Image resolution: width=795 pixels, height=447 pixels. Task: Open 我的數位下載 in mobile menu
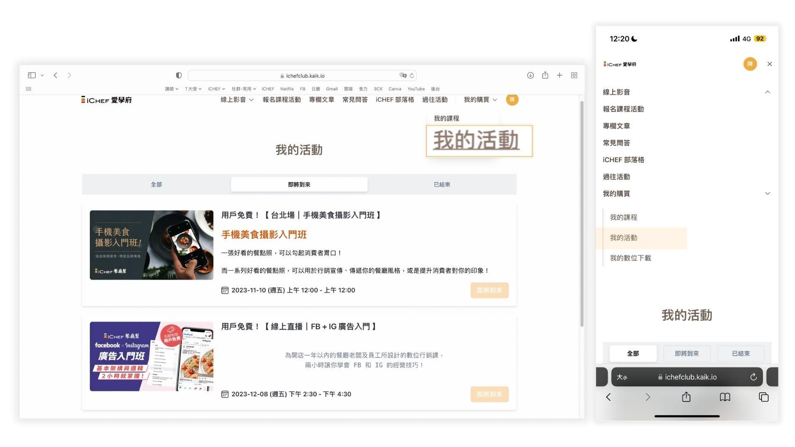pos(630,258)
